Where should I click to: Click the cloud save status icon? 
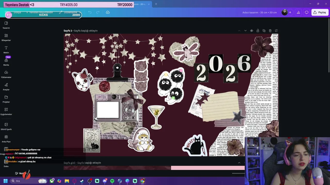click(x=108, y=12)
